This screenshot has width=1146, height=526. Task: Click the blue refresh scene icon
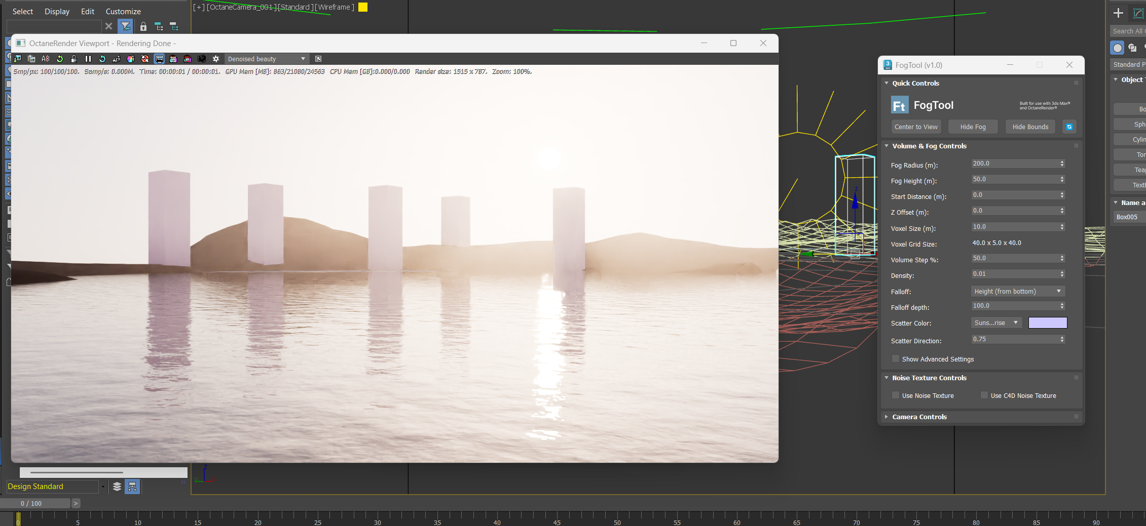(102, 59)
